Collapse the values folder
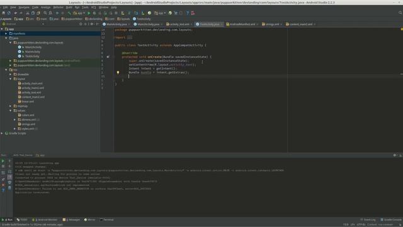The height and width of the screenshot is (227, 403). pos(11,111)
